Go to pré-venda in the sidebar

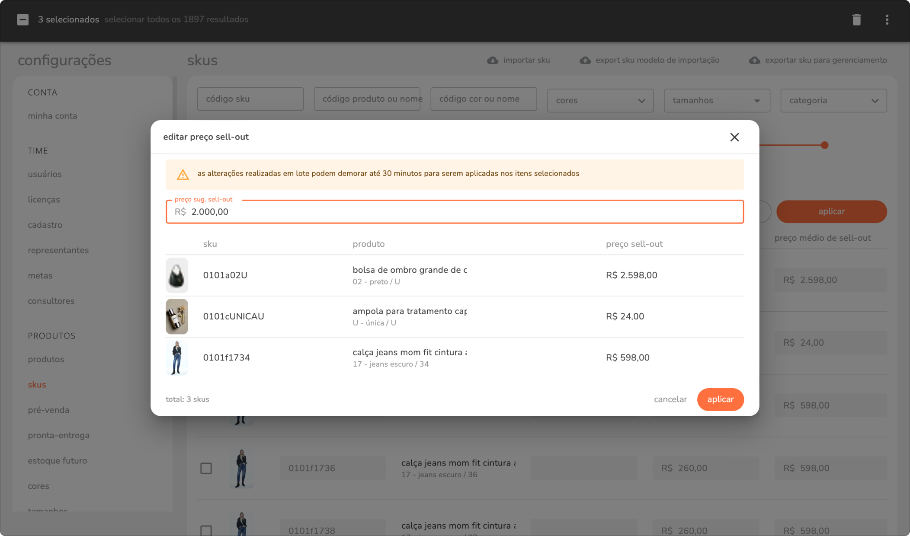pyautogui.click(x=48, y=410)
